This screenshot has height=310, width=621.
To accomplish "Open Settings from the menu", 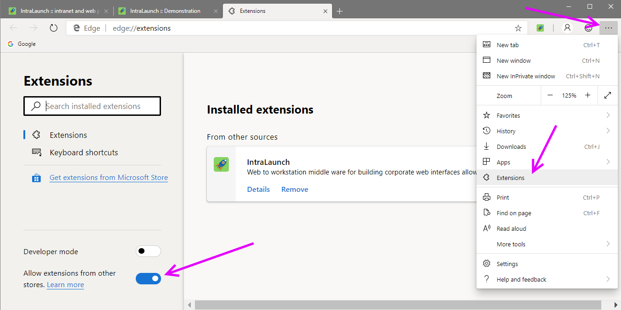I will [x=547, y=264].
